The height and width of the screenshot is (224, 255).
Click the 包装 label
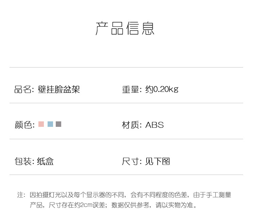[23, 161]
